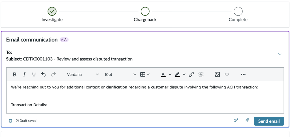Open the text color picker arrow
290x137 pixels.
pos(170,75)
